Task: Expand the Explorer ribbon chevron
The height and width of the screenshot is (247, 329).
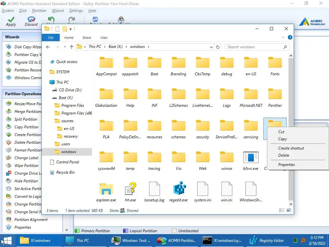Action: [283, 37]
